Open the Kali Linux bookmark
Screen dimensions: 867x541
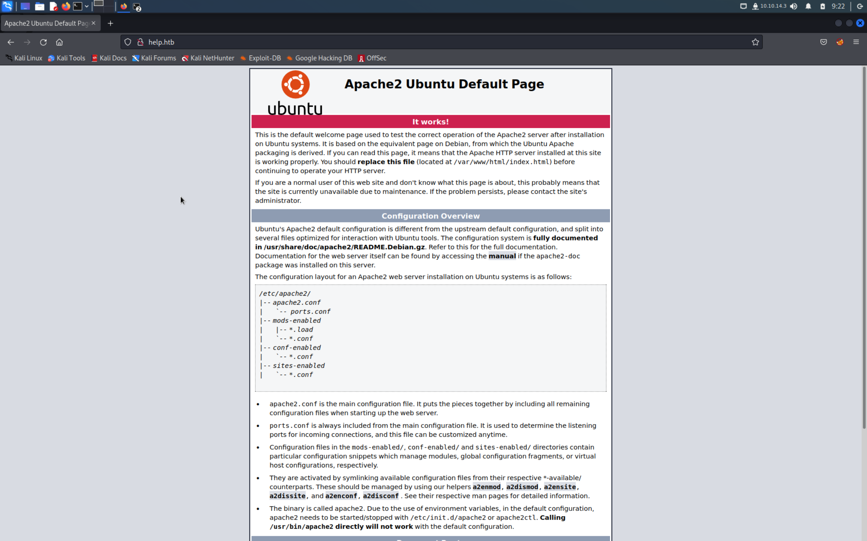click(24, 58)
